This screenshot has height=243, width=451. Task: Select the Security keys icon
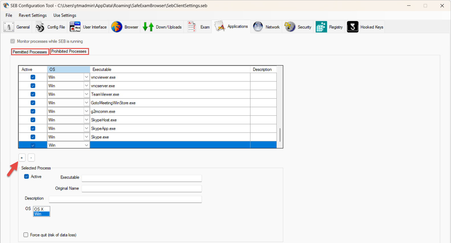pos(290,27)
